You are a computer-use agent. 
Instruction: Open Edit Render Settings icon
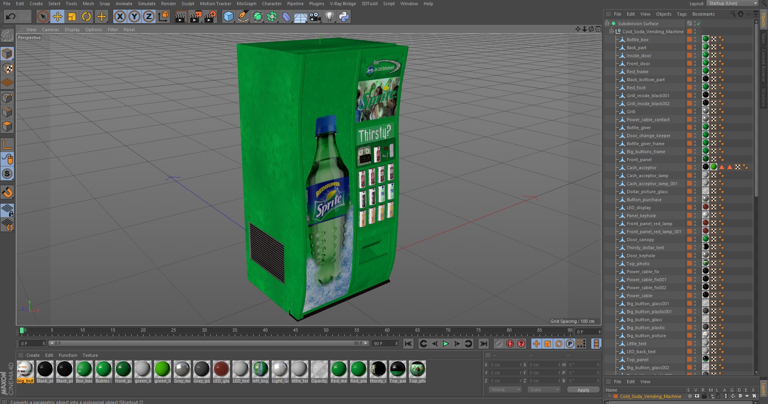(210, 16)
